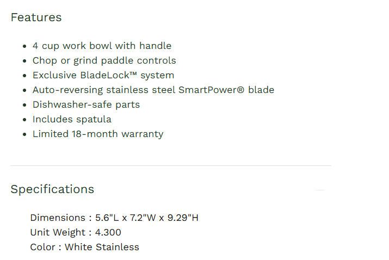Select the Specifications heading
389x260 pixels.
(52, 189)
